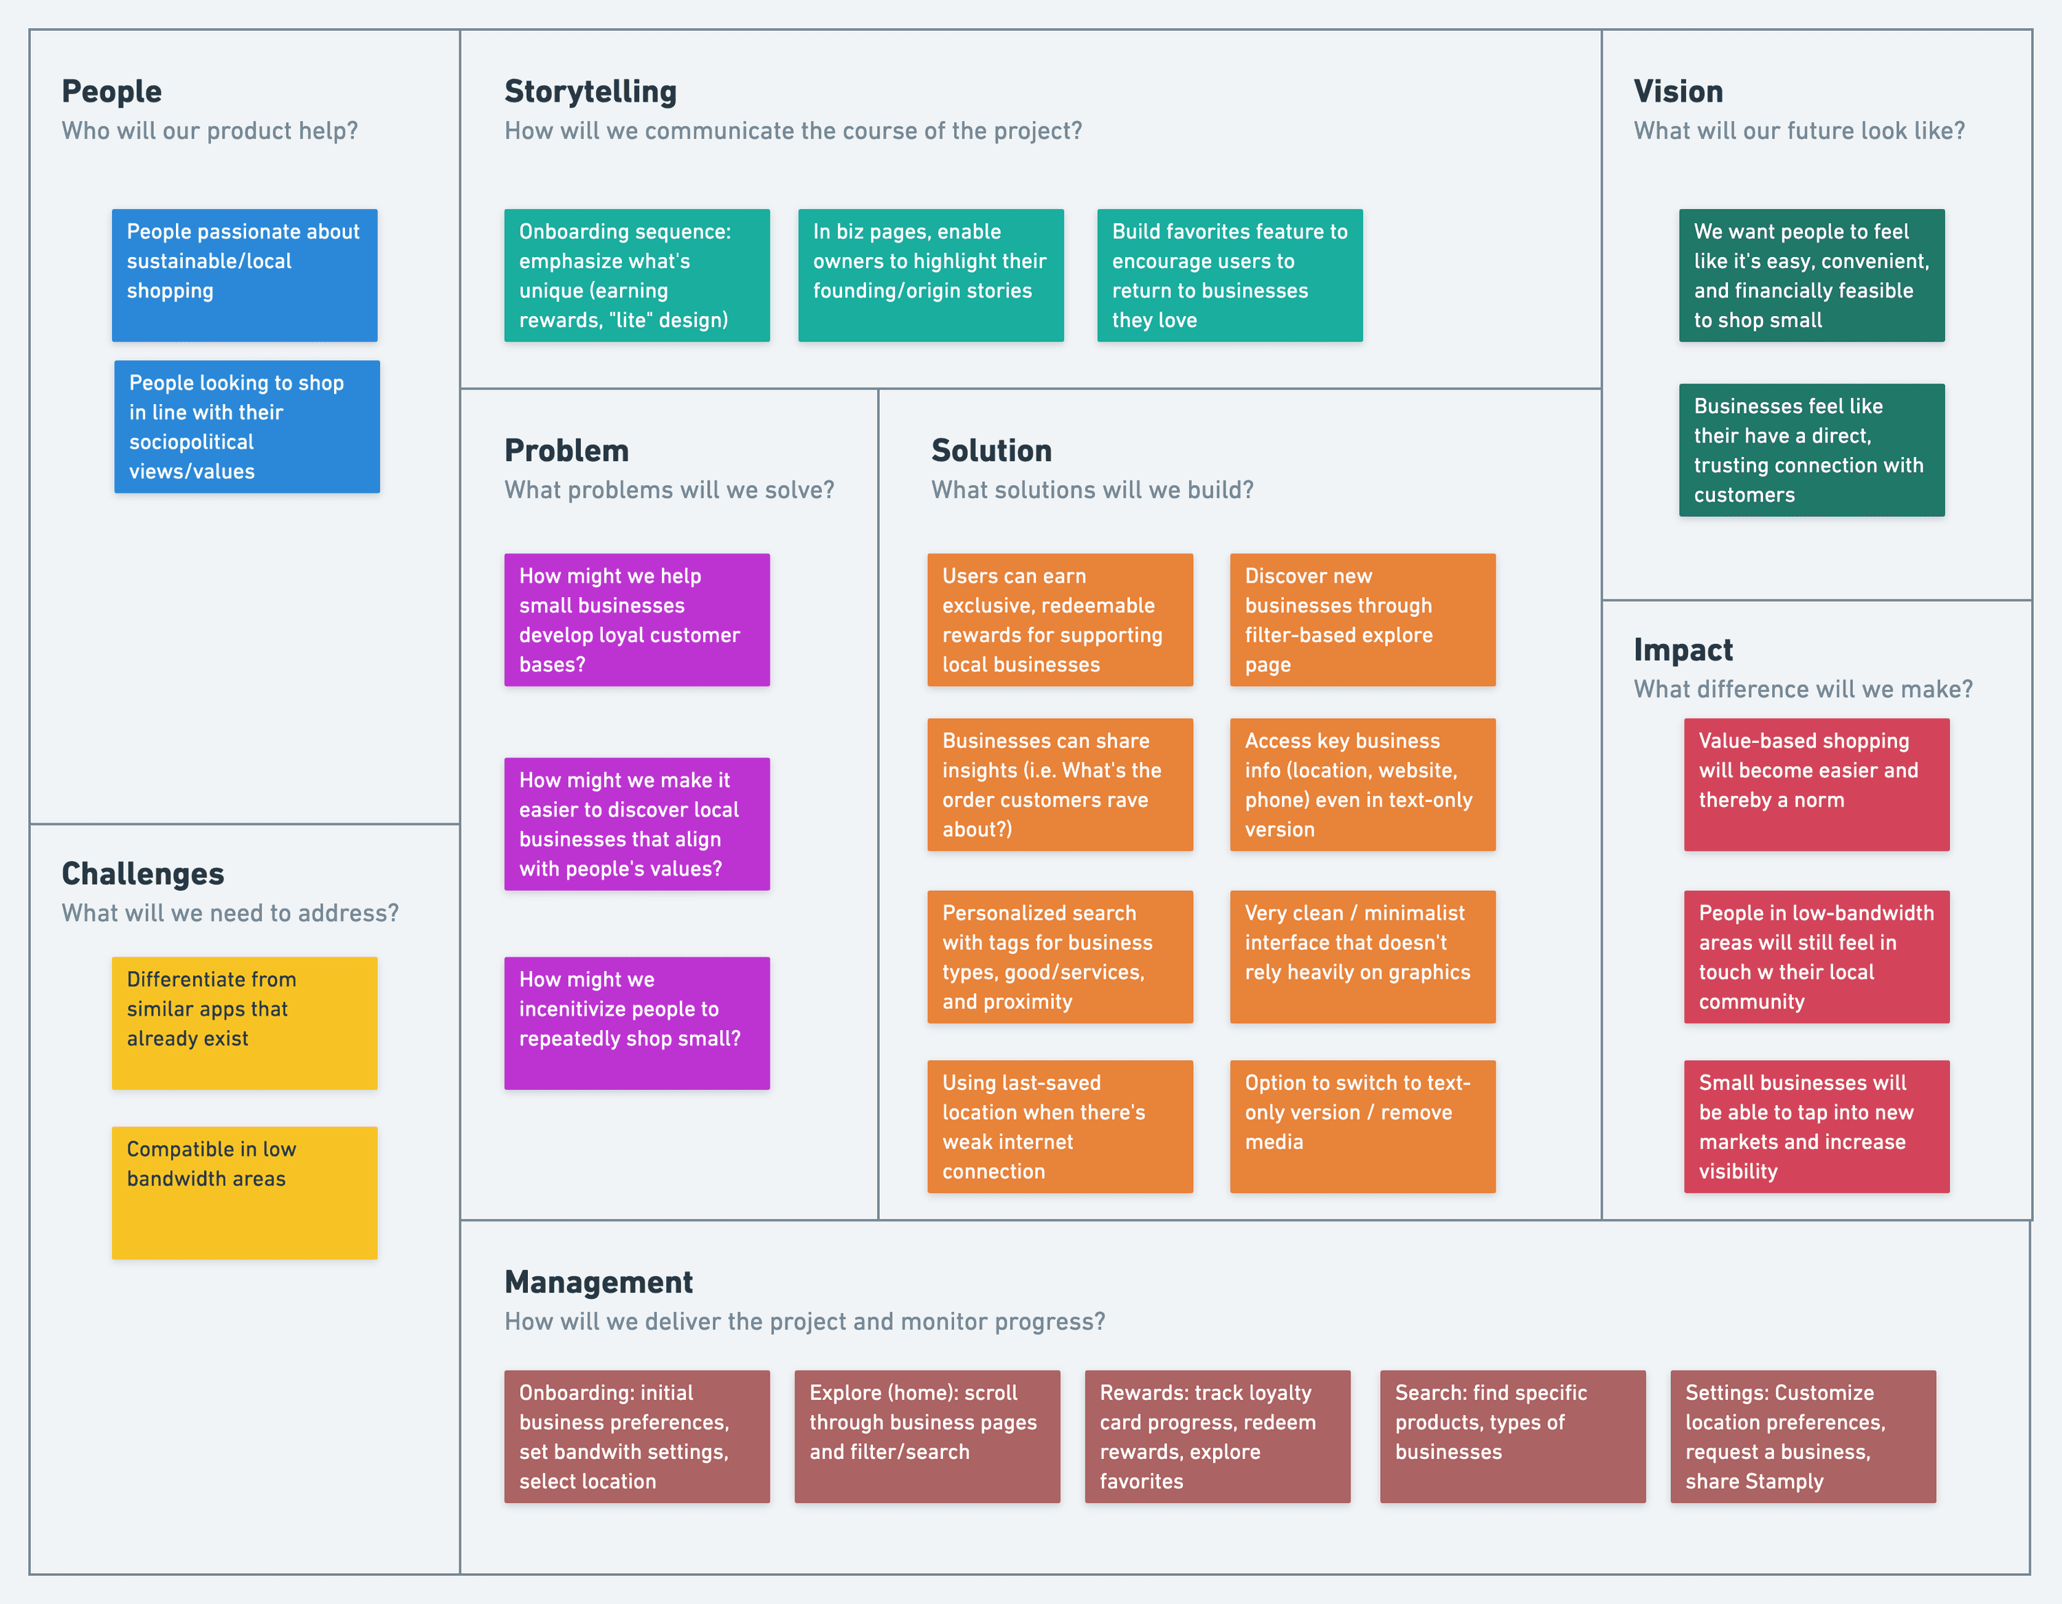Screen dimensions: 2062x1604
Task: Click the 'Very clean / minimalist interface' note
Action: point(1364,957)
